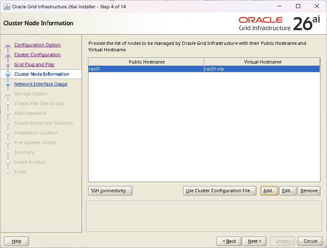Screen dimensions: 327x248
Task: Go back to the previous step
Action: click(x=229, y=241)
